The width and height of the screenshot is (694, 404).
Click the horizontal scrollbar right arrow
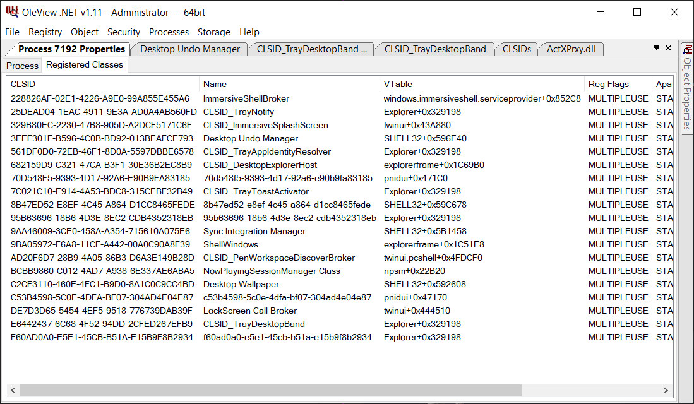666,390
